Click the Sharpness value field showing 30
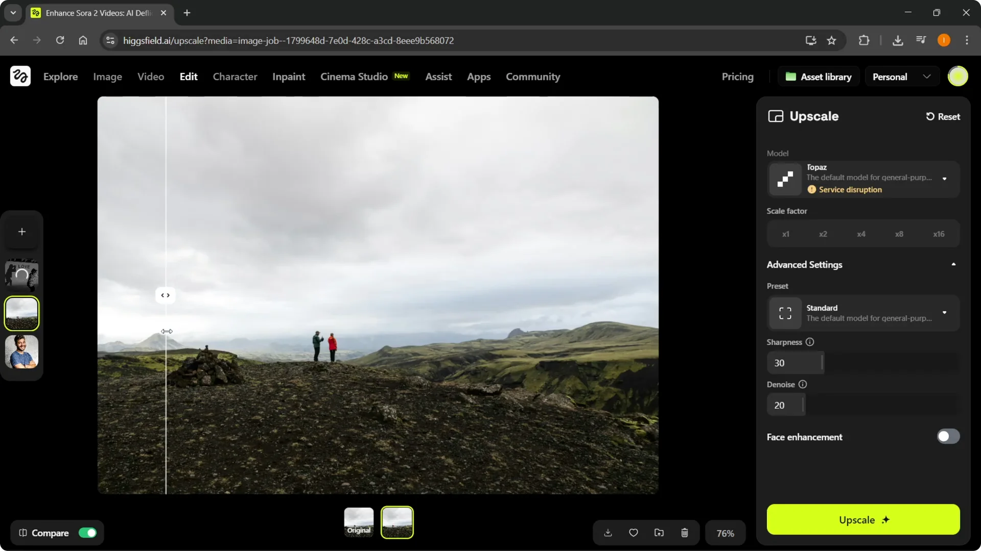 coord(795,363)
